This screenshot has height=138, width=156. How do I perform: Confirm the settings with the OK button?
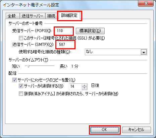pyautogui.click(x=105, y=130)
